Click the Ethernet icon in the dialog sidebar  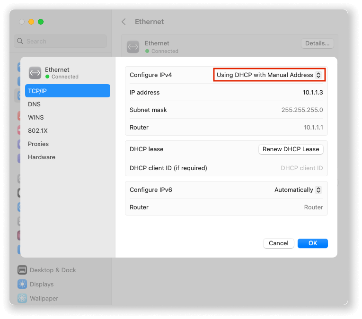(x=35, y=73)
